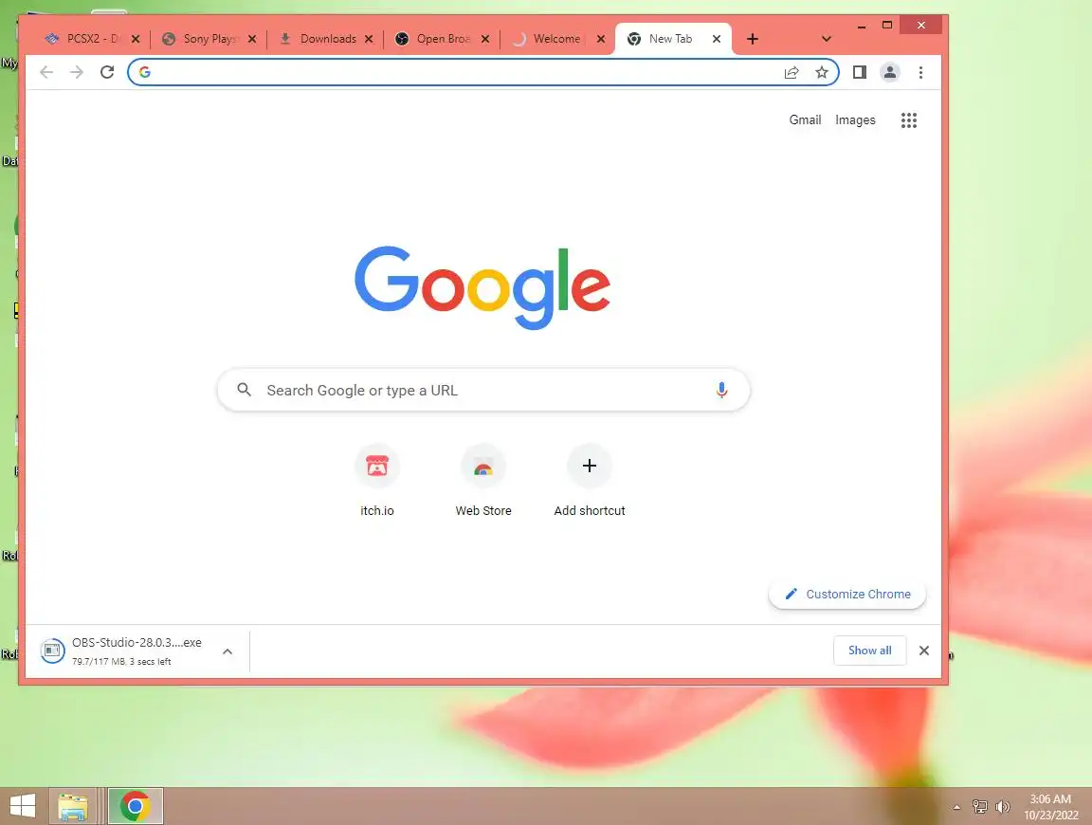1092x825 pixels.
Task: Open Customize Chrome
Action: (847, 595)
